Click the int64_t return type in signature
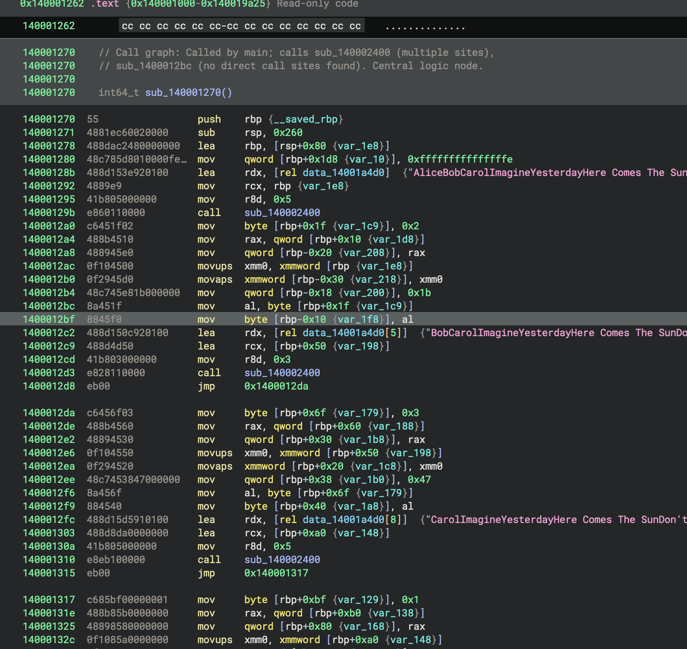The height and width of the screenshot is (649, 687). [118, 93]
